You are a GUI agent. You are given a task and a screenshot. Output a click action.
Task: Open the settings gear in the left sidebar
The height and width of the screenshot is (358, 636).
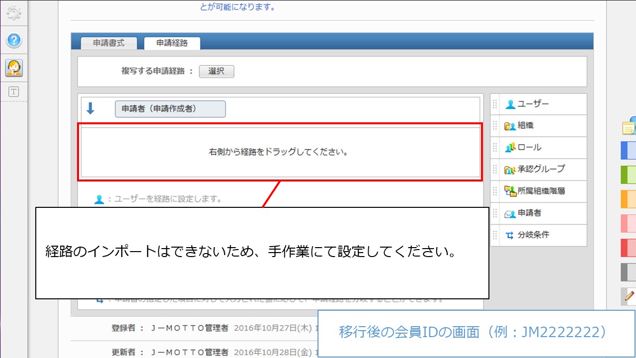click(x=14, y=13)
